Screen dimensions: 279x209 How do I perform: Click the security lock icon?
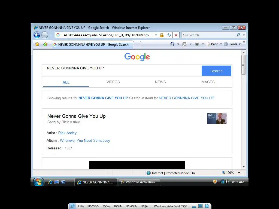(162, 35)
